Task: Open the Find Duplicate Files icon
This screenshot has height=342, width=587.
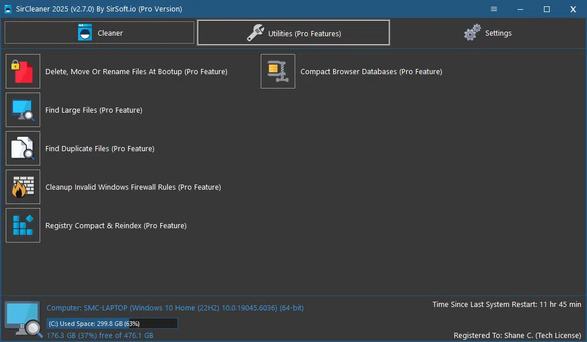Action: (23, 148)
